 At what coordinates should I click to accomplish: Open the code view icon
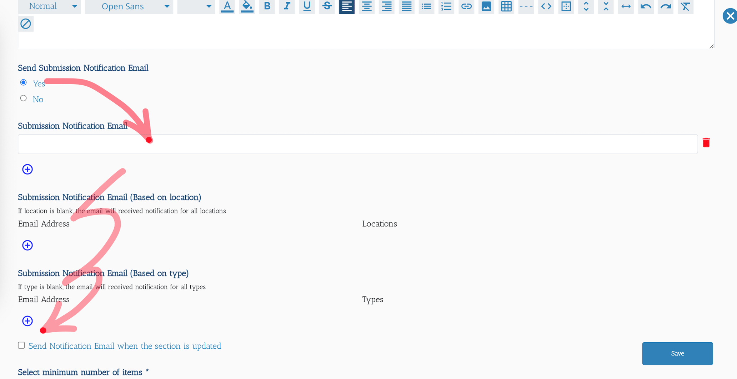pos(546,6)
